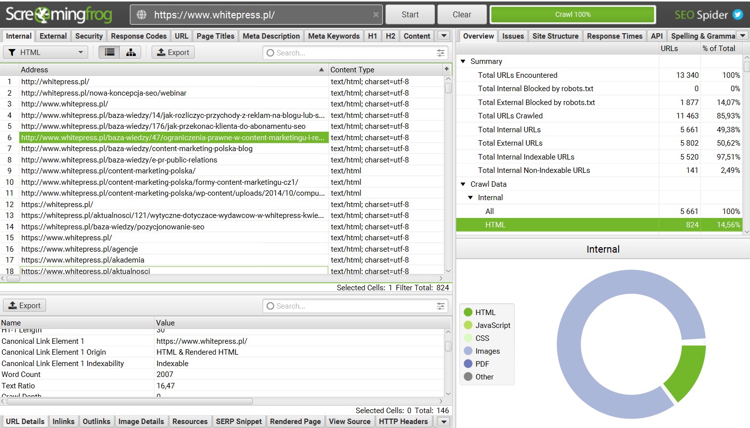Click the Crawl 100% progress bar

click(x=573, y=15)
